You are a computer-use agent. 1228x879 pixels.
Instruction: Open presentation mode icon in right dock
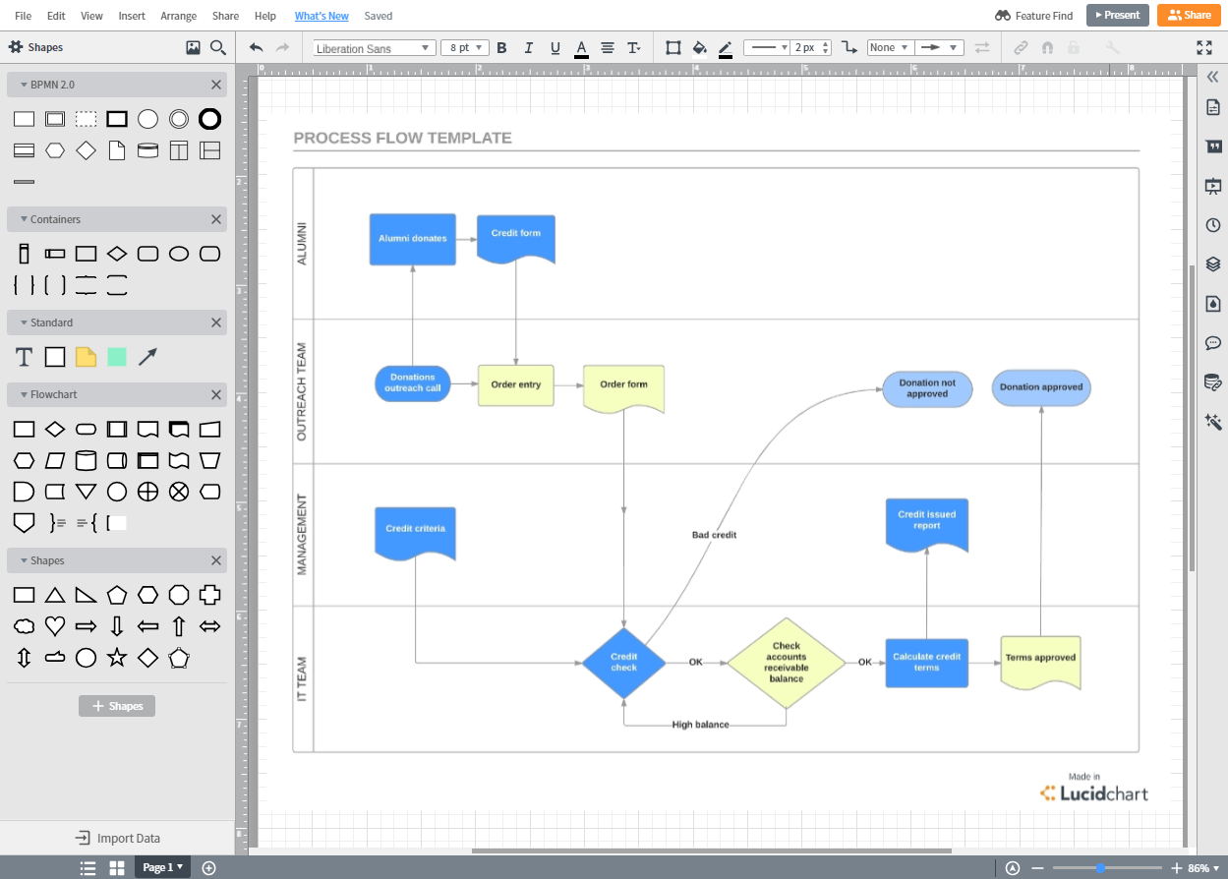click(x=1212, y=186)
